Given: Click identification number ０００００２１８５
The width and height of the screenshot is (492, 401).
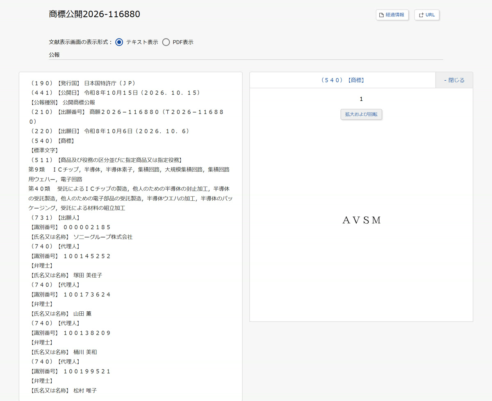Looking at the screenshot, I should [87, 227].
